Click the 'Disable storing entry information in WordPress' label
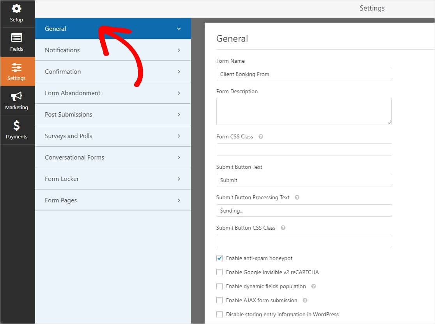 tap(282, 314)
